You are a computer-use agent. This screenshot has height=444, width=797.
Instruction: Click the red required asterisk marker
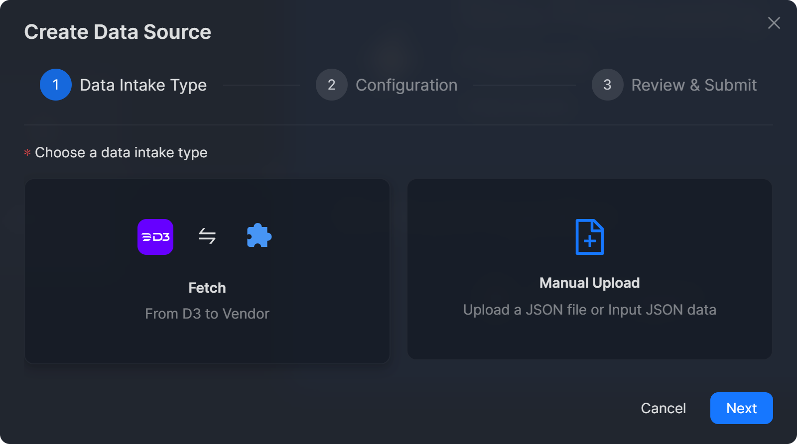[27, 153]
